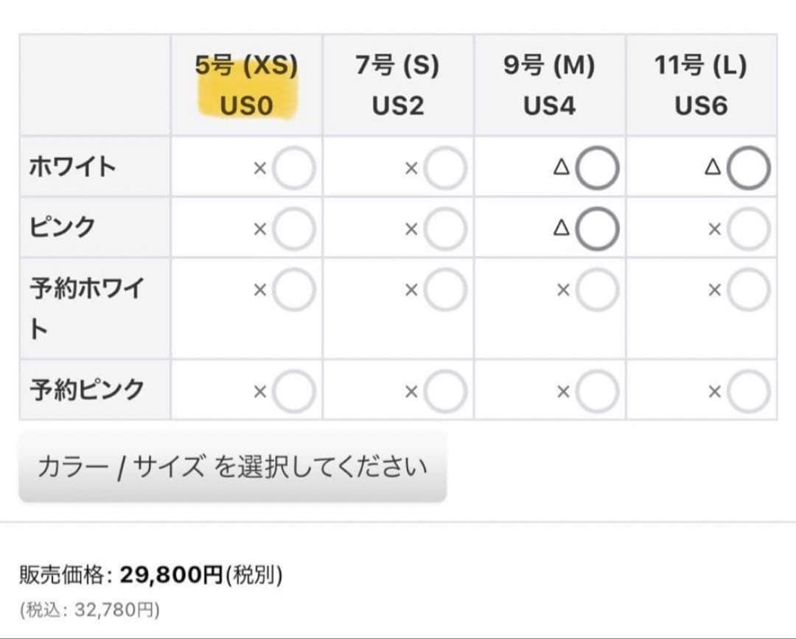Choose Pink radio for 7号 (S)
The height and width of the screenshot is (639, 796).
point(445,229)
